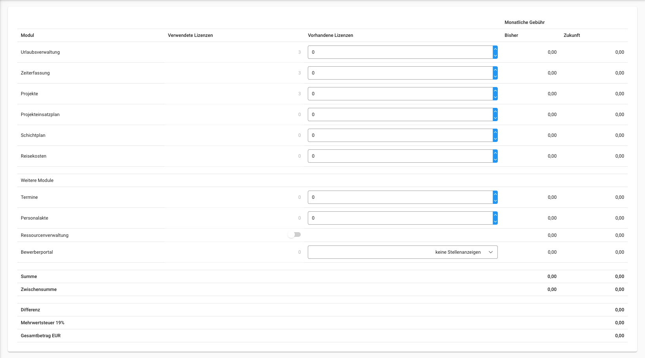Screen dimensions: 645x358
Task: Select the Projekte licenses number field
Action: coord(400,94)
